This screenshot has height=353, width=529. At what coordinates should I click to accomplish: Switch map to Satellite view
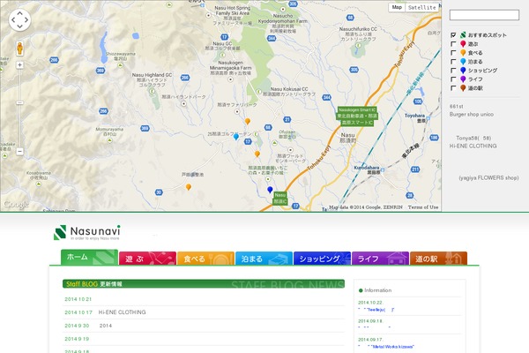point(421,7)
